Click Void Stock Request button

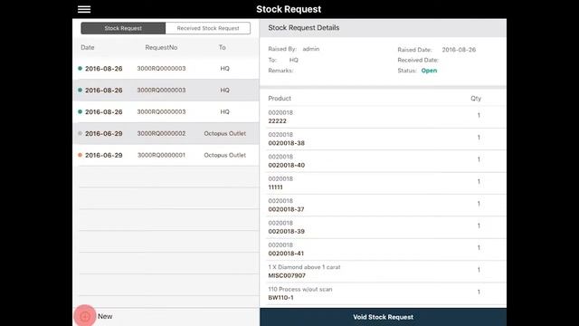383,317
